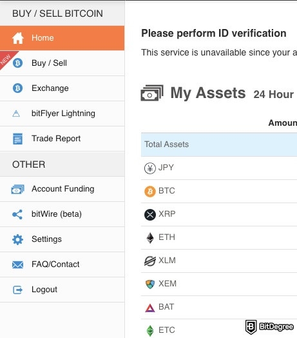The image size is (297, 338).
Task: Click the XRP asset label
Action: pos(167,214)
